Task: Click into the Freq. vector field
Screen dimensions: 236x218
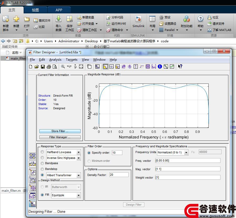Action: (x=188, y=160)
